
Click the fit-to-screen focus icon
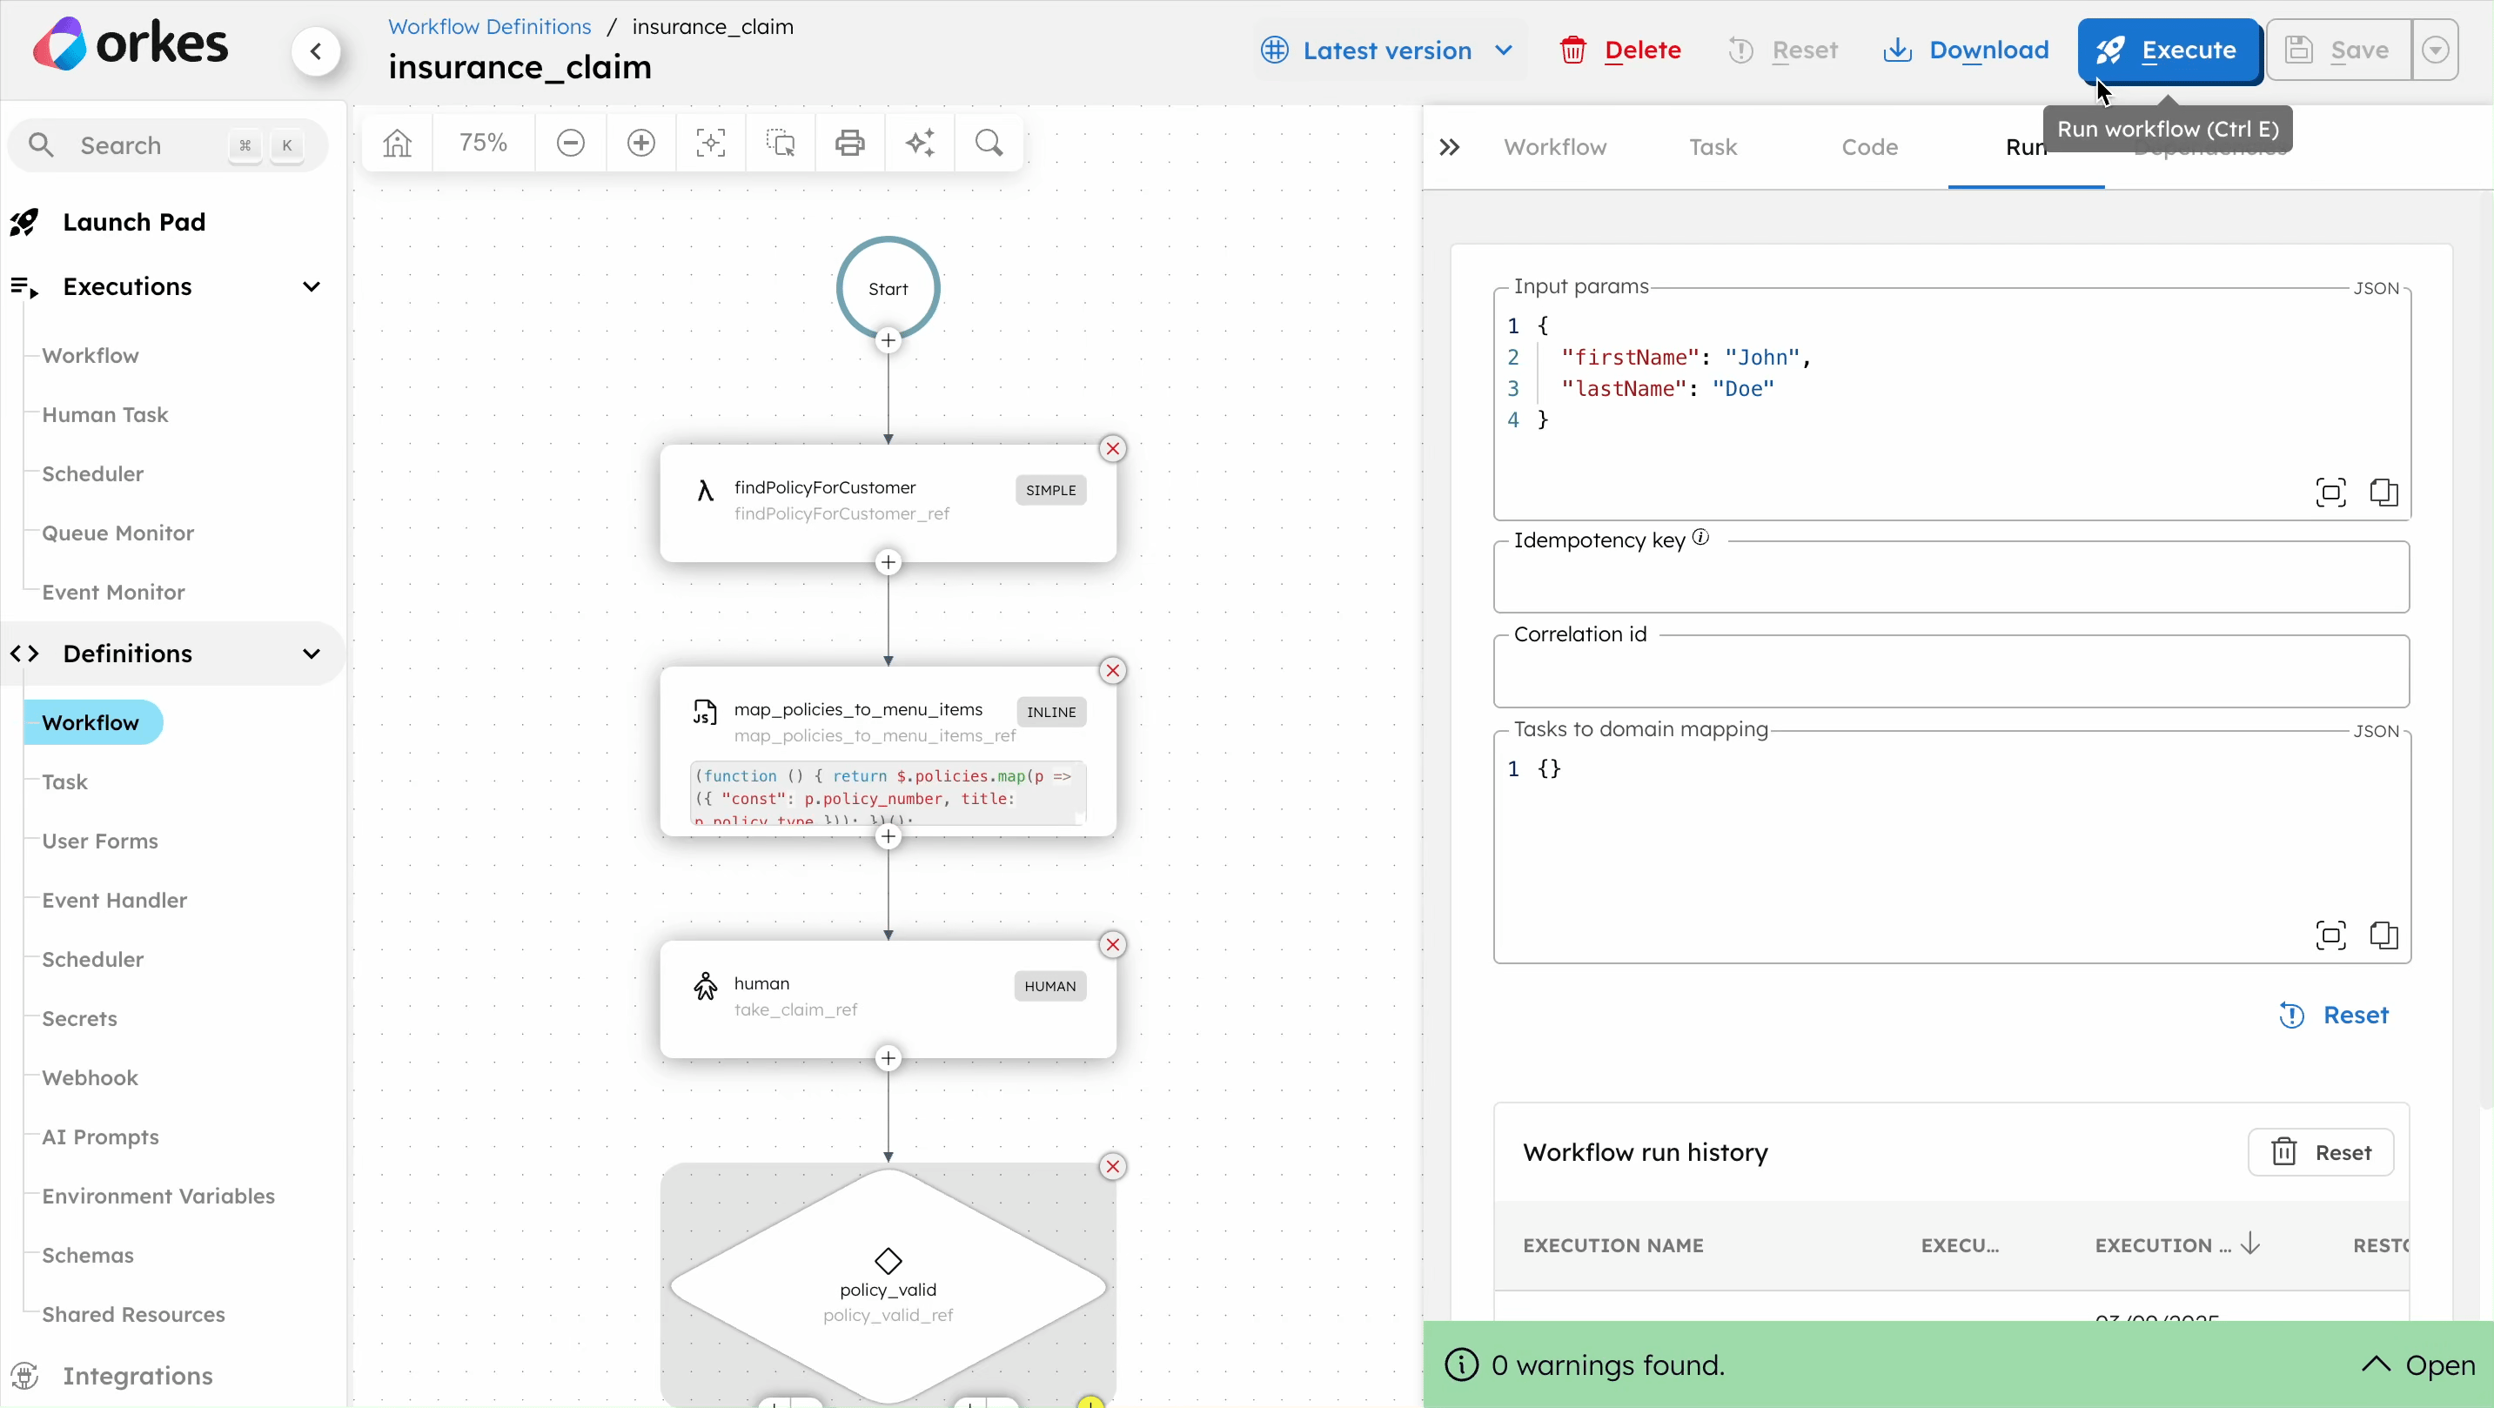pyautogui.click(x=711, y=144)
